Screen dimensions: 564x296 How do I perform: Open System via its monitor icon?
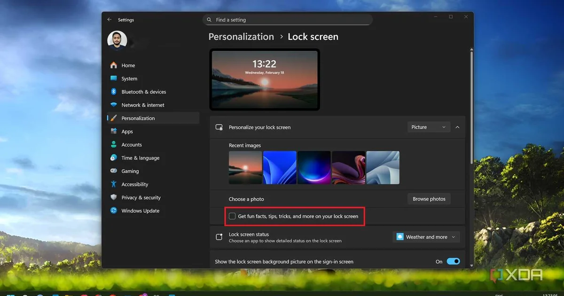pos(114,78)
